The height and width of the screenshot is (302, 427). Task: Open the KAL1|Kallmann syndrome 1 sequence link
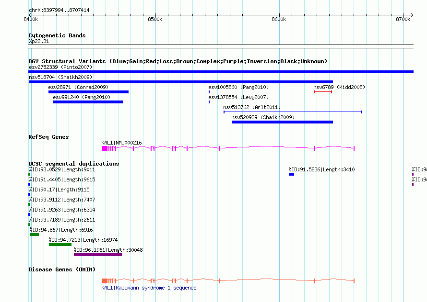pos(149,288)
